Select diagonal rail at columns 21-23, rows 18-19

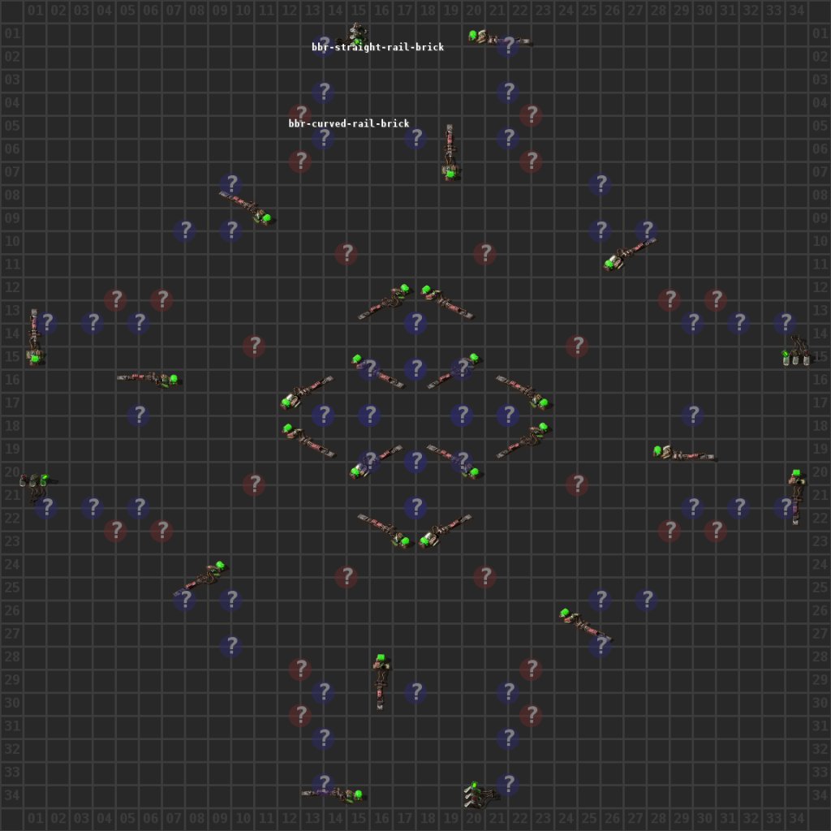click(x=523, y=440)
